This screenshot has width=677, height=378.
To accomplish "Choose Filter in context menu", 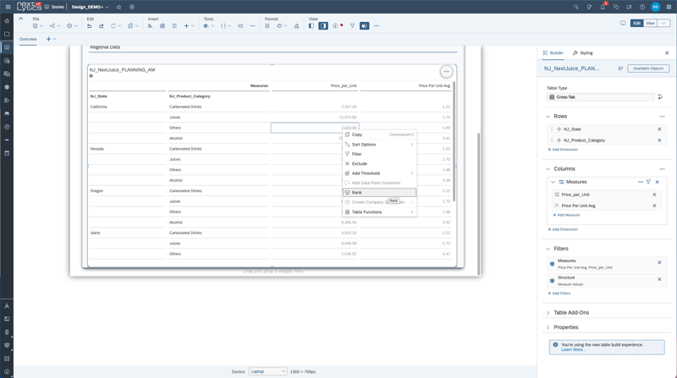I will (x=379, y=154).
